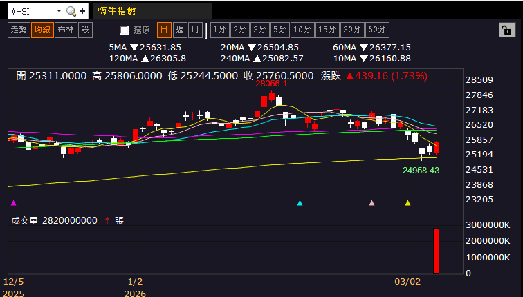Viewport: 523px width, 297px height.
Task: Click the 60MA magenta legend line swatch
Action: tap(318, 48)
